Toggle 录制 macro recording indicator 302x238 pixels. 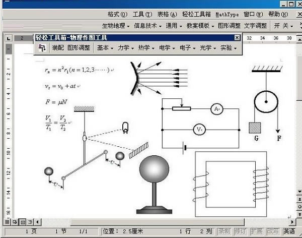[224, 231]
